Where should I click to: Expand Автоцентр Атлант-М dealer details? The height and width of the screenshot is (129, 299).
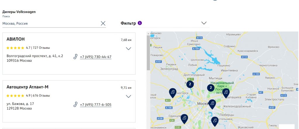[128, 96]
